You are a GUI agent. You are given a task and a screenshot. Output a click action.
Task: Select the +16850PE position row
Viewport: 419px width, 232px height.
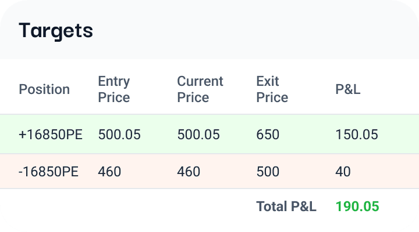click(210, 134)
